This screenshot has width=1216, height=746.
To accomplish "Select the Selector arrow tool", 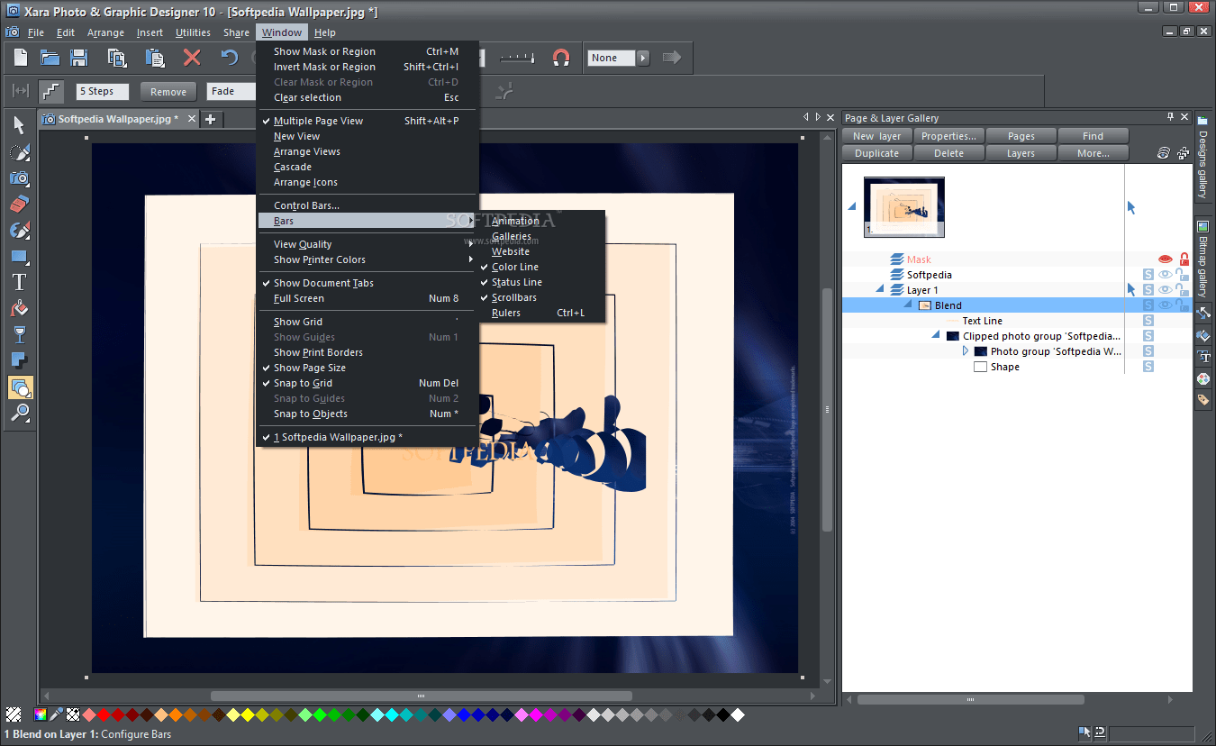I will (19, 125).
